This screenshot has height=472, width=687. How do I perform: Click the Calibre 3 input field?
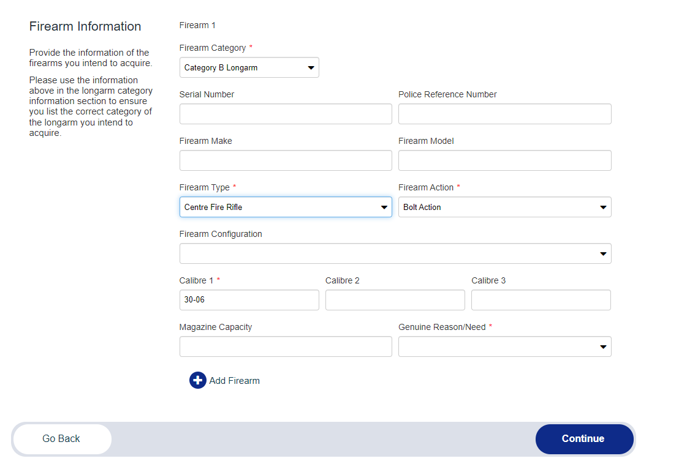tap(541, 301)
